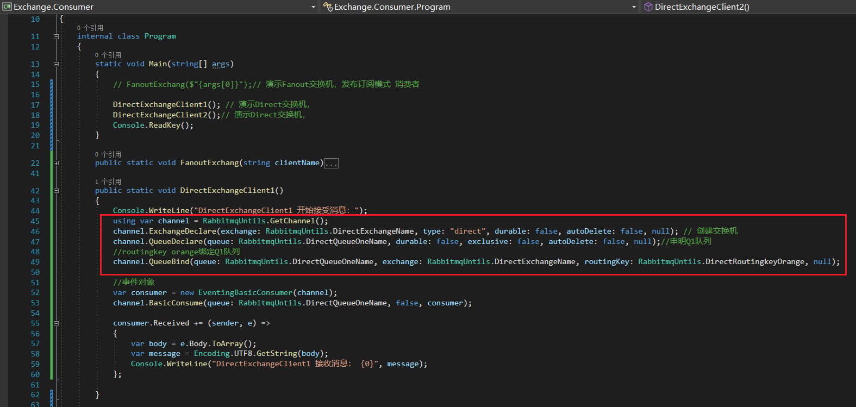
Task: Open the DirectExchangeClient2() member combo box
Action: click(x=749, y=7)
